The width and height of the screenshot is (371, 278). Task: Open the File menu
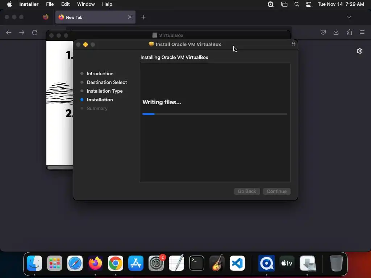[50, 4]
